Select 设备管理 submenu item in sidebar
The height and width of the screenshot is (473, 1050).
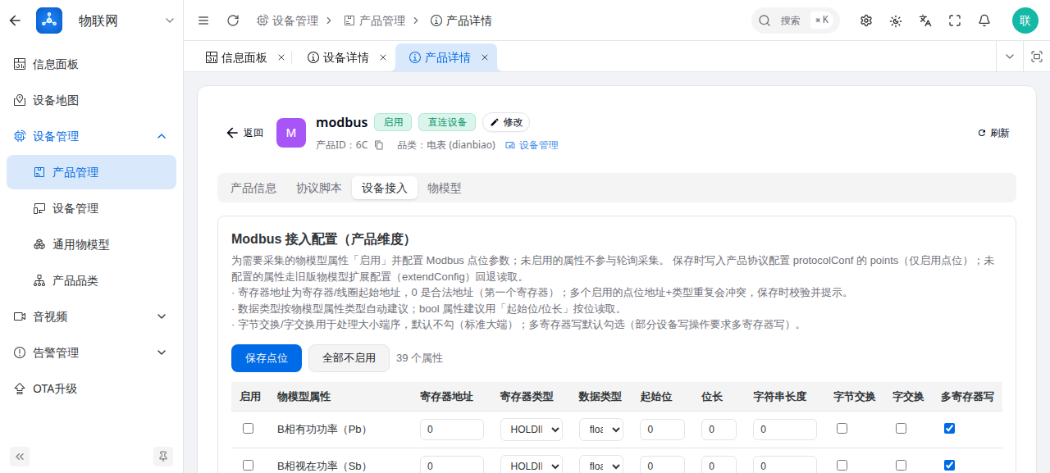91,208
